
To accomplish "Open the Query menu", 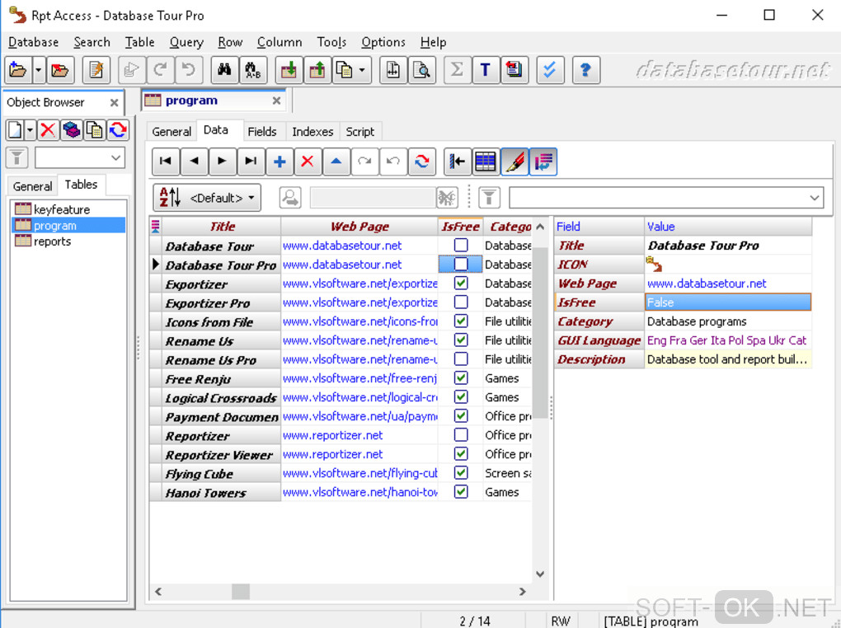I will click(186, 42).
